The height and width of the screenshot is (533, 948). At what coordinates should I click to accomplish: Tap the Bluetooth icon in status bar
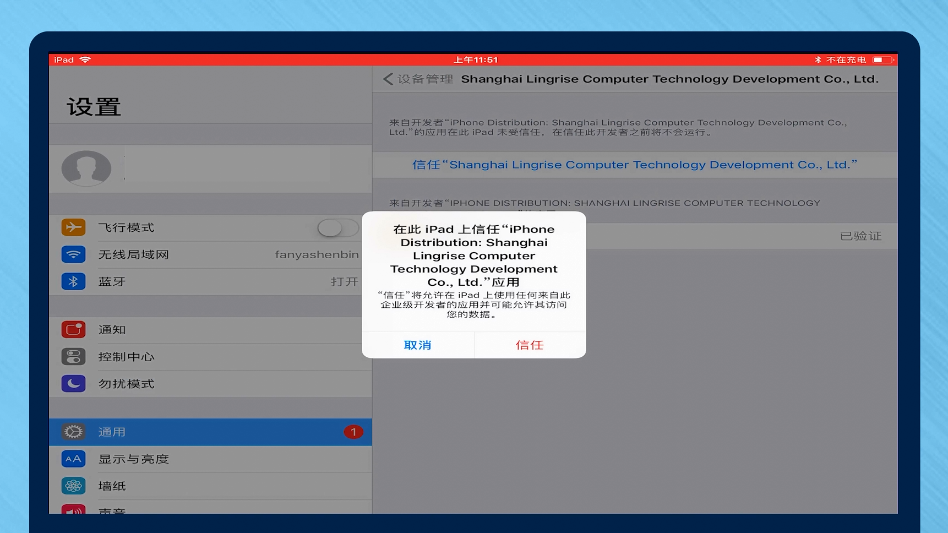818,59
